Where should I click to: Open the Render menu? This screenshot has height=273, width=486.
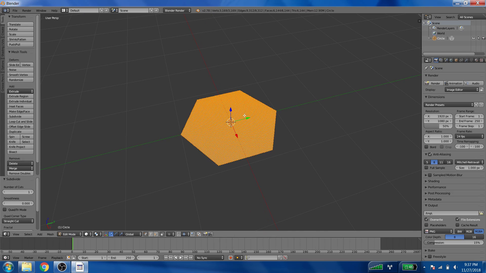[x=27, y=11]
